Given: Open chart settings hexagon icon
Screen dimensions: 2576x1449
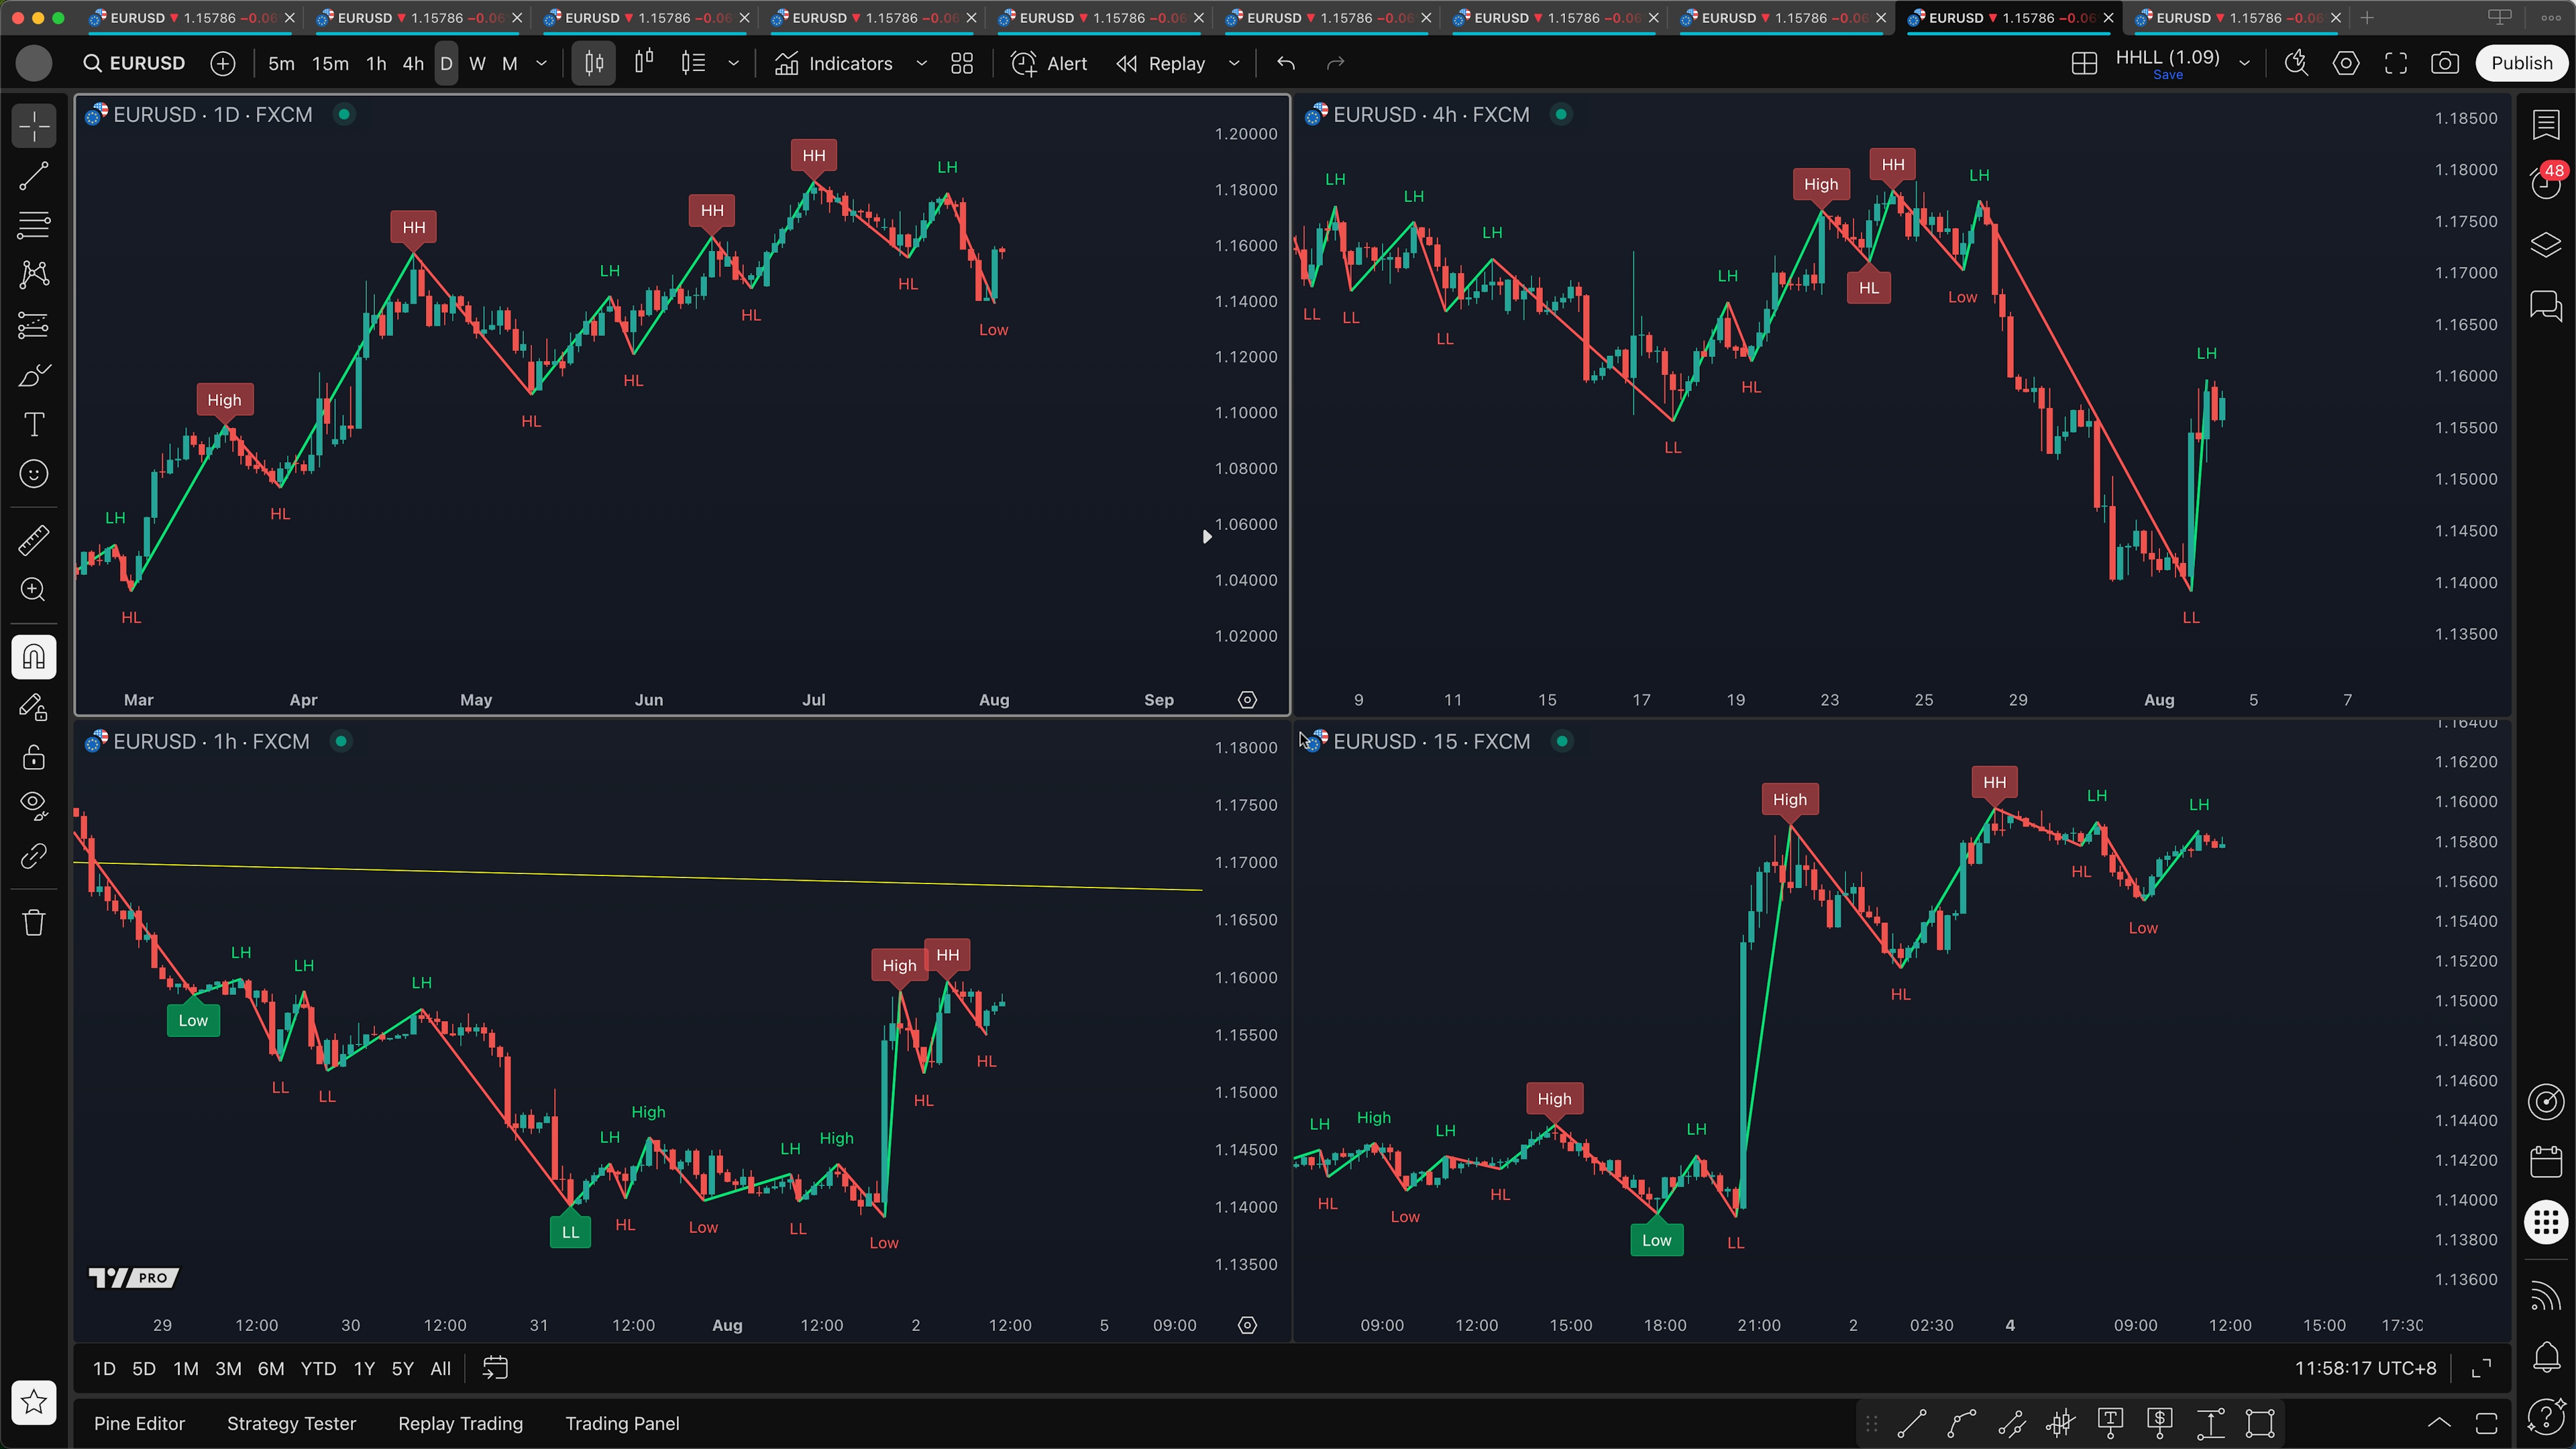Looking at the screenshot, I should (2346, 63).
